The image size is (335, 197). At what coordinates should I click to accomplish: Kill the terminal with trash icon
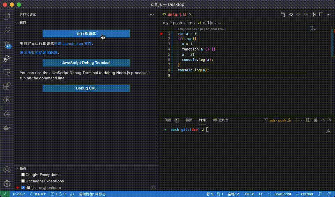click(x=315, y=120)
